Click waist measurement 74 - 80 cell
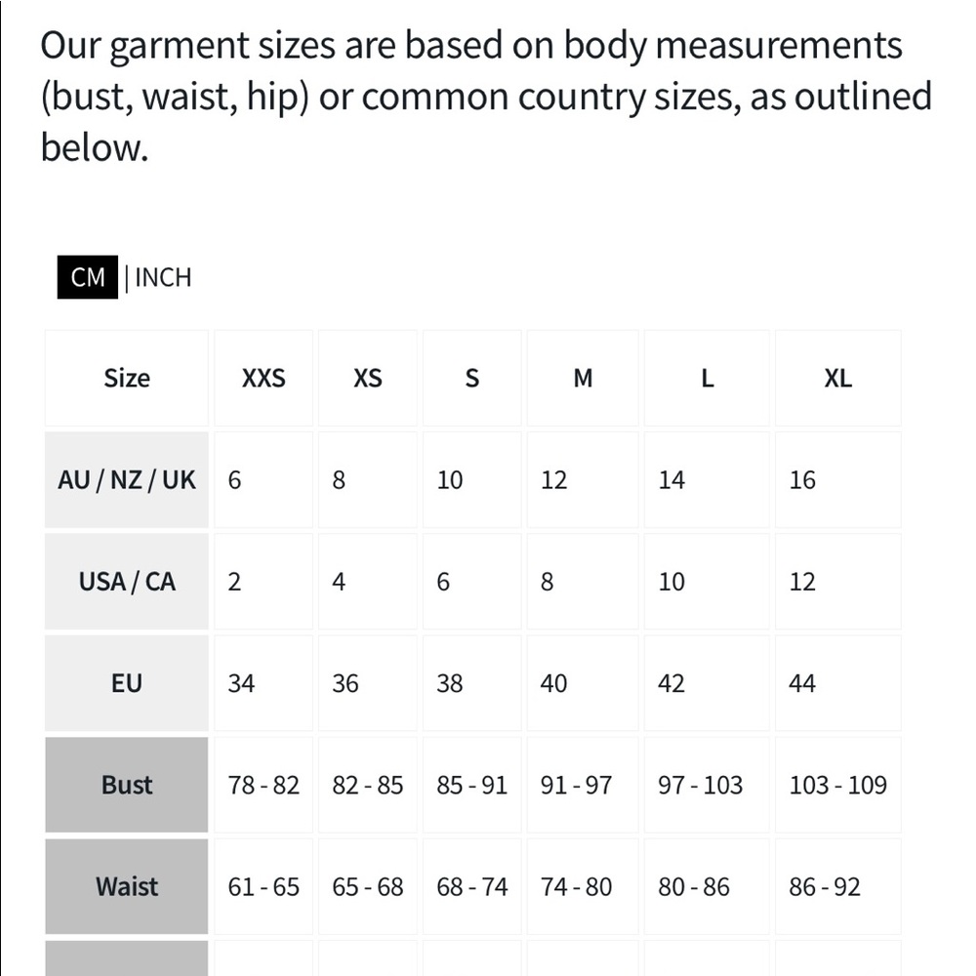The image size is (976, 976). pyautogui.click(x=583, y=886)
